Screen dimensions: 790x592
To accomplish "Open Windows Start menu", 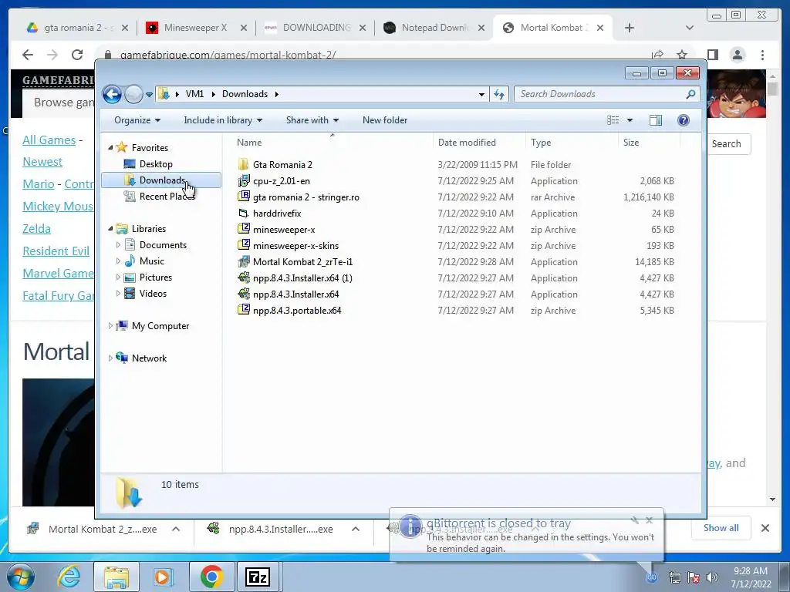I will (19, 577).
